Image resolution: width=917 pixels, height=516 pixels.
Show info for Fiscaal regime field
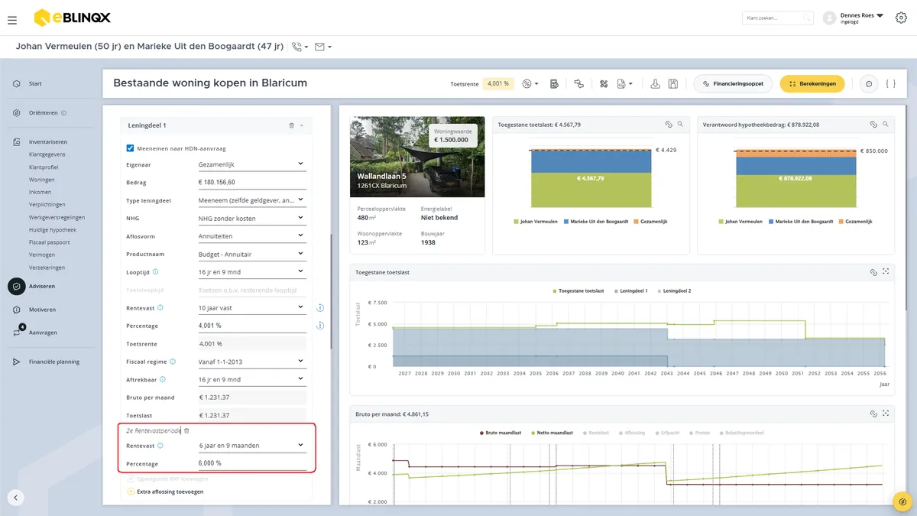[173, 362]
